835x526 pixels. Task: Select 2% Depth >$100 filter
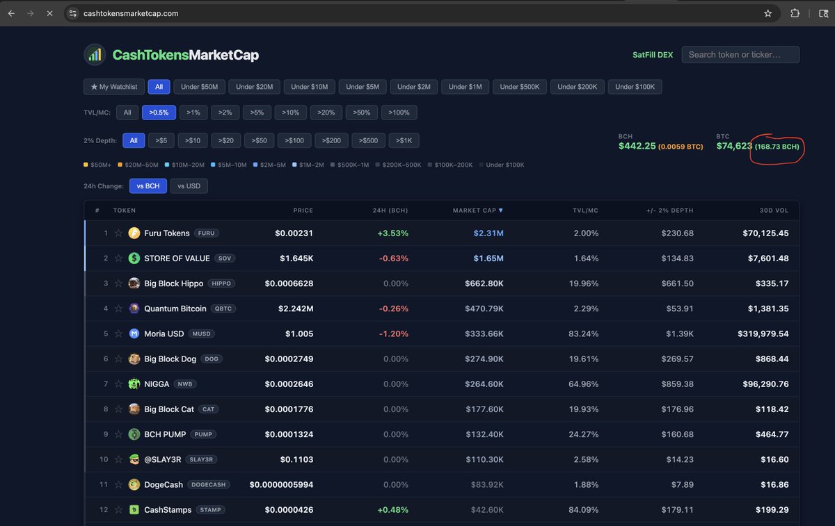295,140
